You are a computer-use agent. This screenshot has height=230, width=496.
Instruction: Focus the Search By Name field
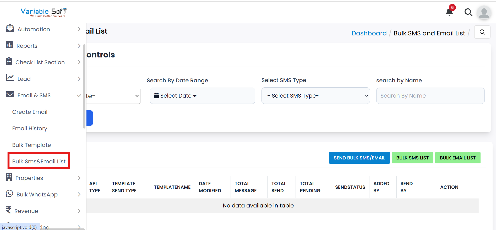[430, 96]
